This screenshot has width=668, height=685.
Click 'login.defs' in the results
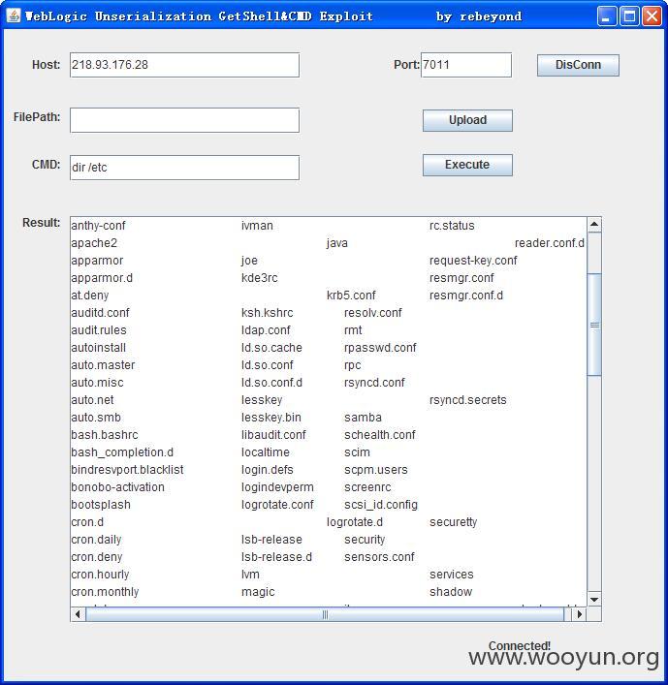point(268,470)
